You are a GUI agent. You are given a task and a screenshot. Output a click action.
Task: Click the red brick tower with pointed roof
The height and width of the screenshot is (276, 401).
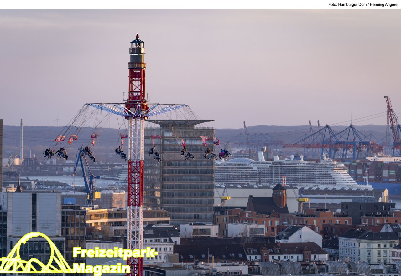[x=279, y=196]
